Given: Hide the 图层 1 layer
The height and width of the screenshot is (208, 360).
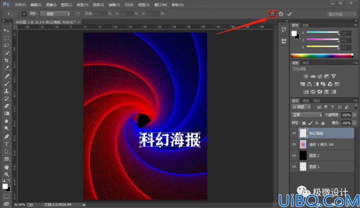Looking at the screenshot, I should tap(294, 167).
